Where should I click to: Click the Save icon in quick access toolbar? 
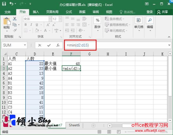coord(4,4)
